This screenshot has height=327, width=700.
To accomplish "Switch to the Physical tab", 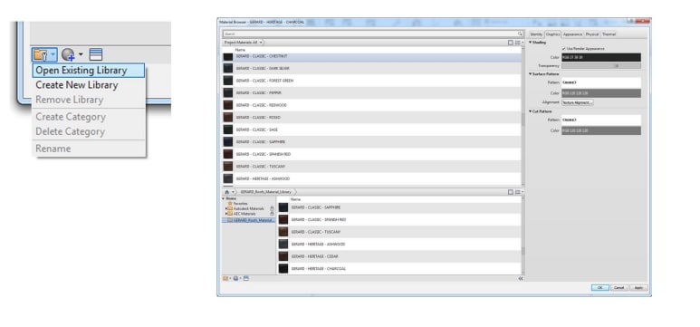I will point(592,34).
